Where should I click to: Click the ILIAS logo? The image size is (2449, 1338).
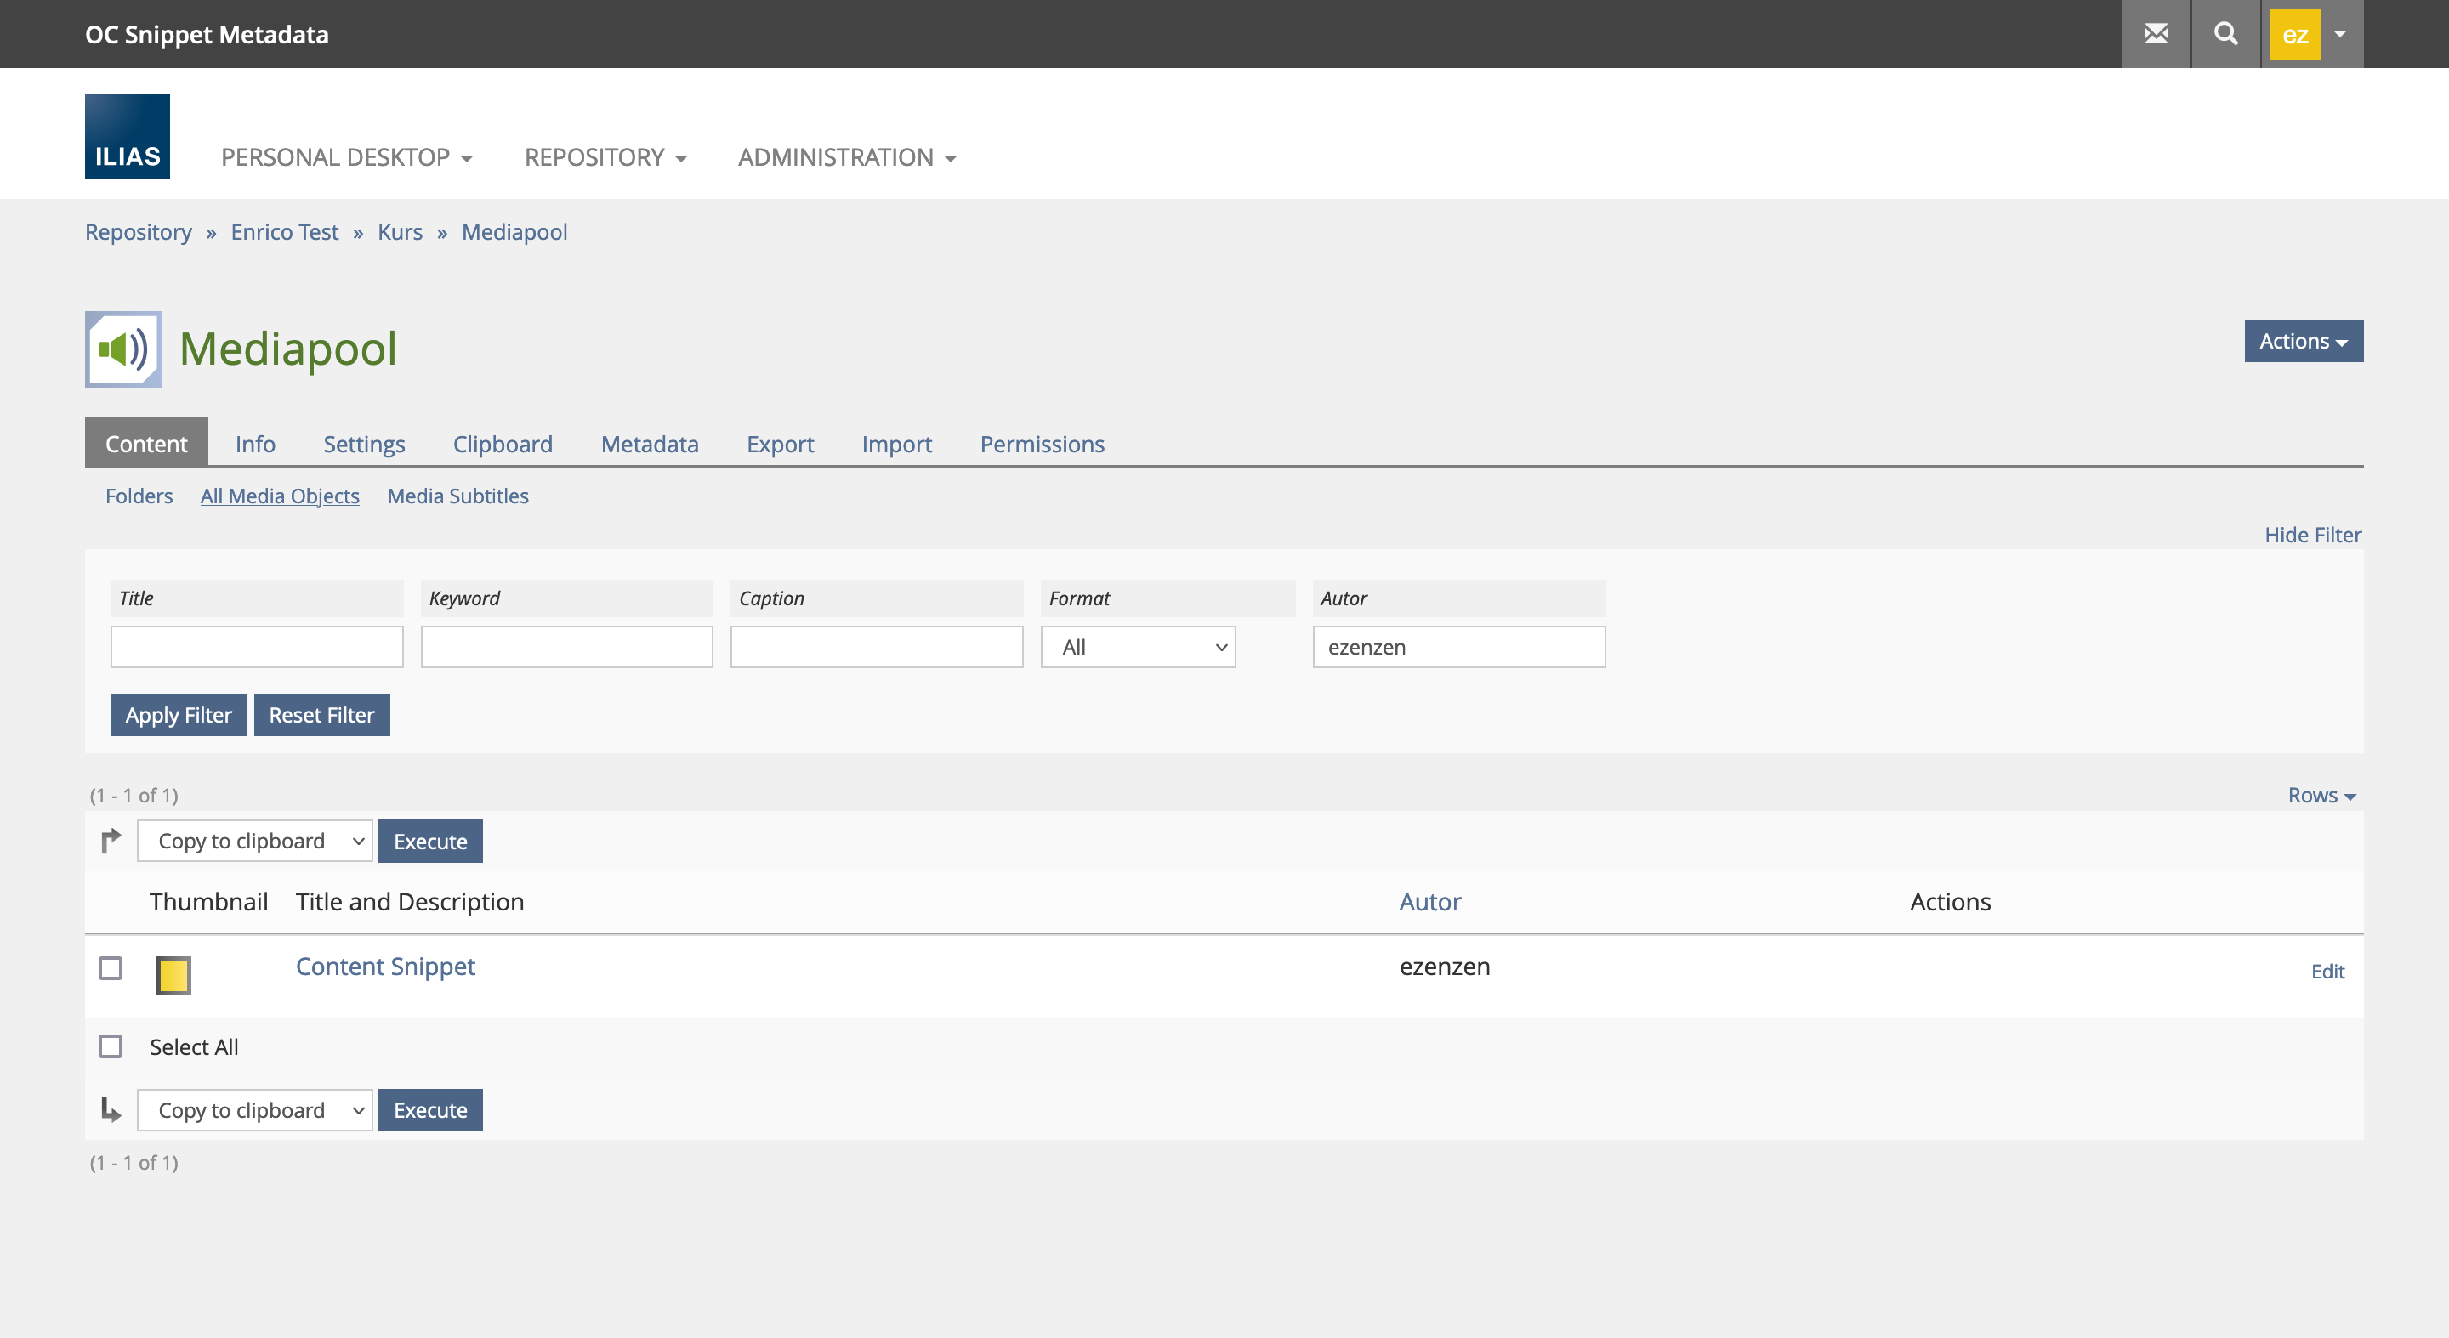[x=128, y=136]
